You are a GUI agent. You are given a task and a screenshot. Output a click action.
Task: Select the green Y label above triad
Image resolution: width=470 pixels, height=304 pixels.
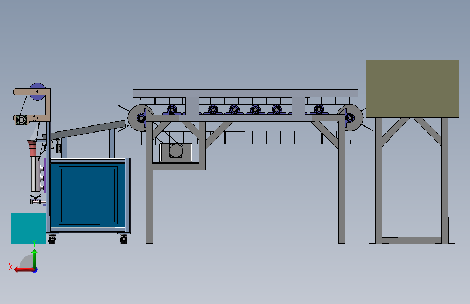click(34, 243)
